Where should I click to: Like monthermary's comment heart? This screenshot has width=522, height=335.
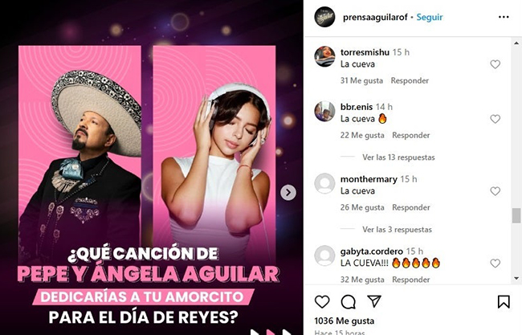495,191
